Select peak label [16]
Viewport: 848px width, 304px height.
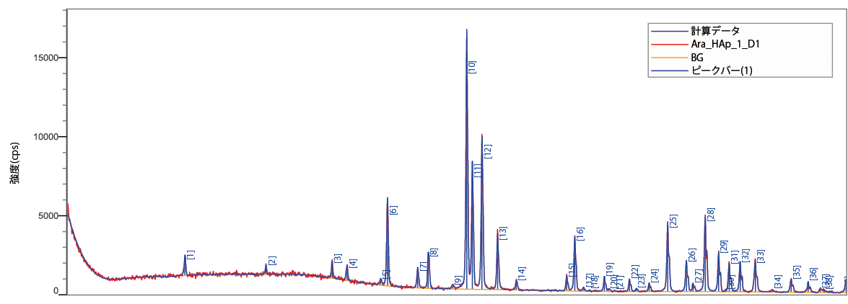pos(580,234)
